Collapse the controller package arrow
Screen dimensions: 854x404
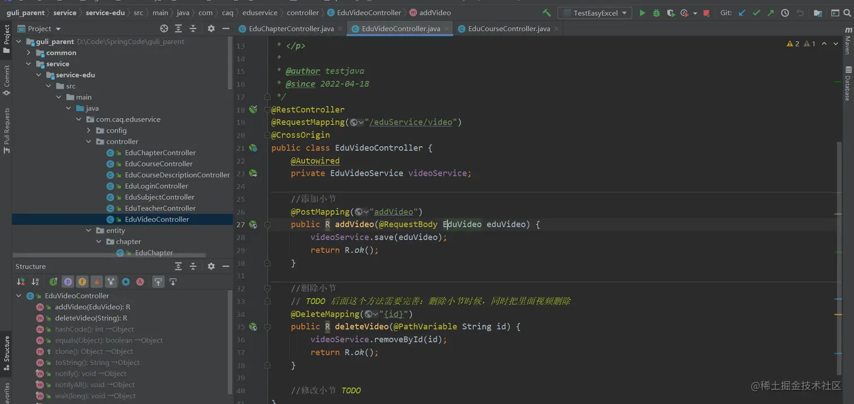pyautogui.click(x=89, y=142)
